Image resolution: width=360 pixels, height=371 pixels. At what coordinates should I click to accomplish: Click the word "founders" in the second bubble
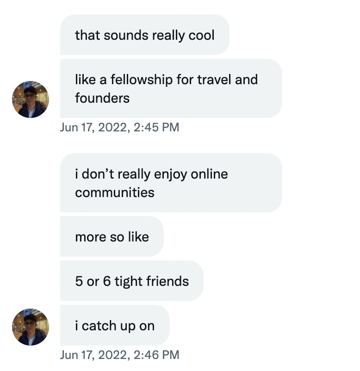102,98
